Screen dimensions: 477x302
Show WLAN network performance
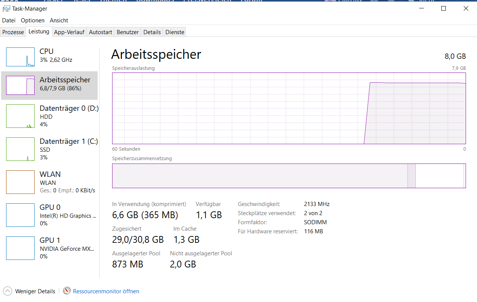point(49,182)
